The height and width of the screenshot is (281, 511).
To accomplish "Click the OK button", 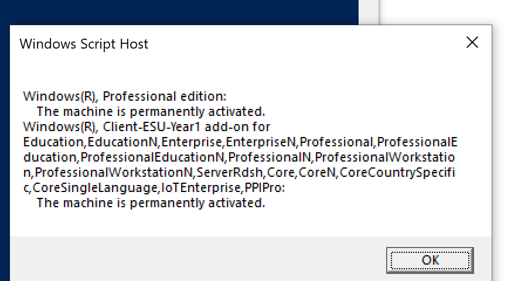I will coord(430,260).
